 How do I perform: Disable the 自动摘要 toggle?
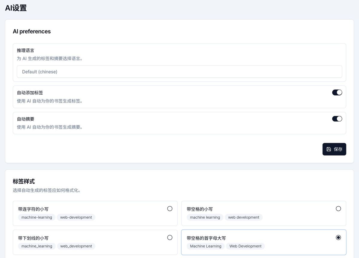[337, 119]
